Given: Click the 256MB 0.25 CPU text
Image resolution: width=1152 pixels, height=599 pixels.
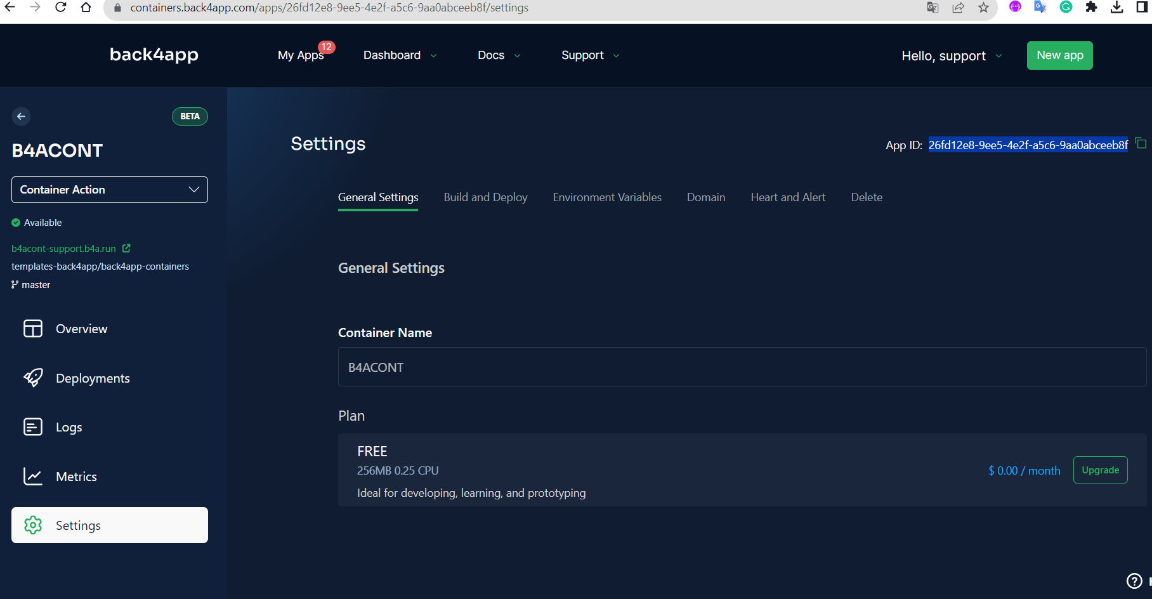Looking at the screenshot, I should click(398, 471).
